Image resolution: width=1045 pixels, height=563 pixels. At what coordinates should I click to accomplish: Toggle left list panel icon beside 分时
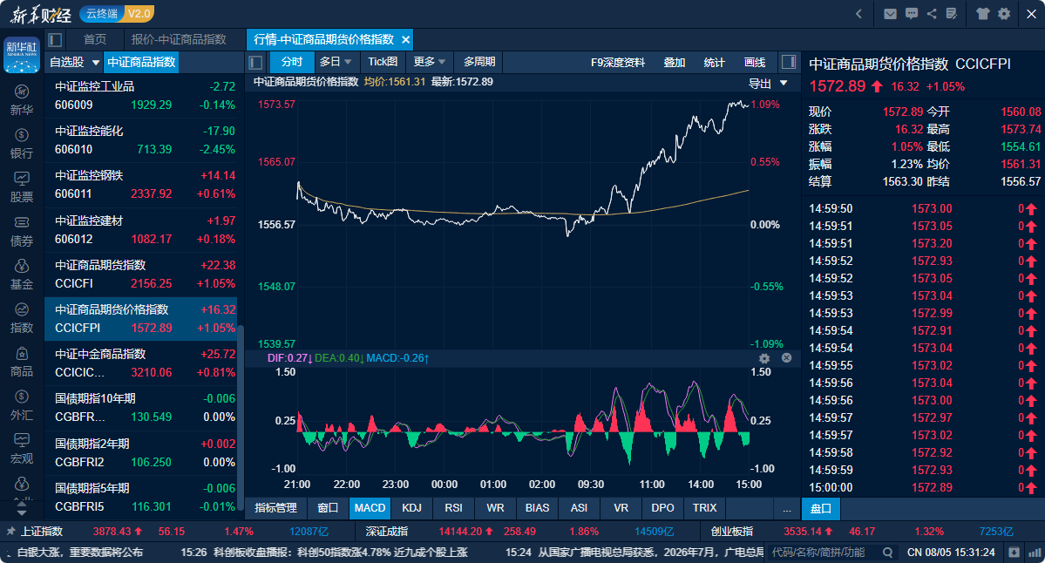coord(255,63)
